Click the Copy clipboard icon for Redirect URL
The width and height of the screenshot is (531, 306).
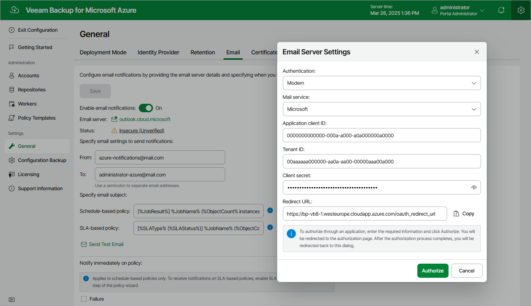click(x=456, y=214)
